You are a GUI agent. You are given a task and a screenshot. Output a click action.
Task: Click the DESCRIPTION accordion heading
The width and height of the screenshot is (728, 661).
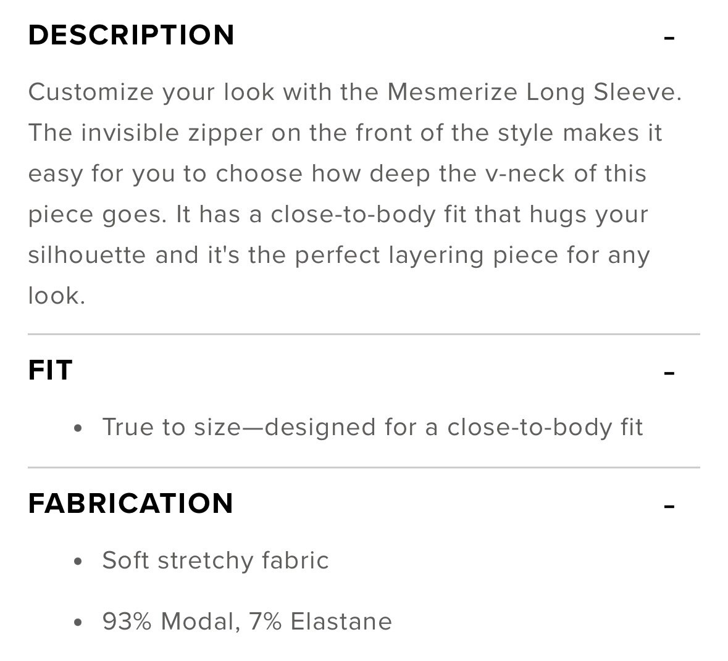click(132, 35)
